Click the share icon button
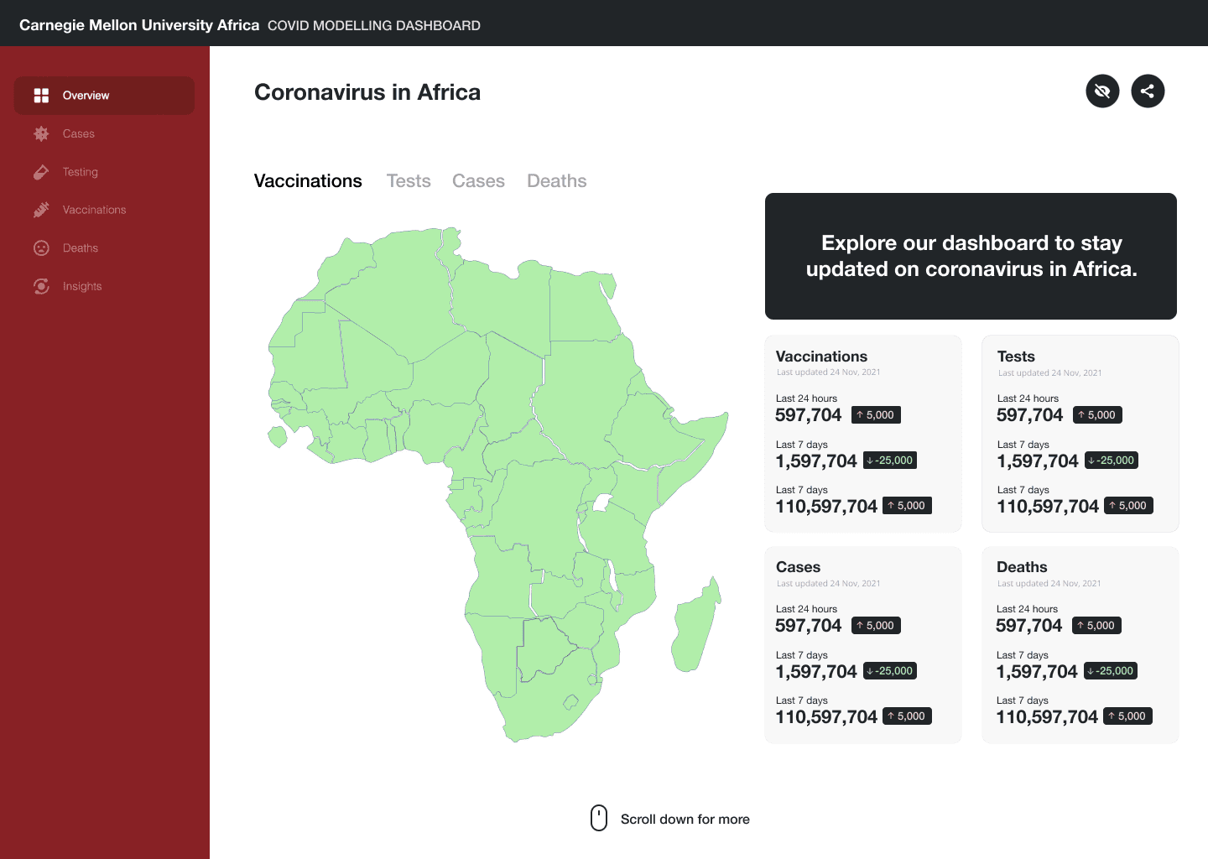This screenshot has width=1208, height=859. click(x=1148, y=91)
